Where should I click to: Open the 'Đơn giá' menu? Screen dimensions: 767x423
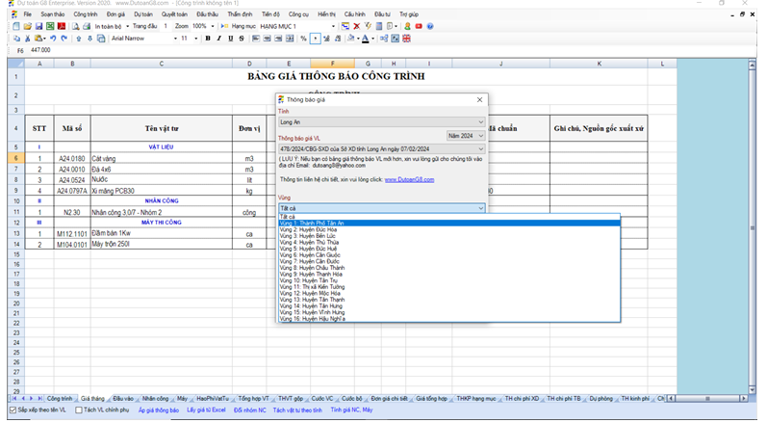point(115,14)
